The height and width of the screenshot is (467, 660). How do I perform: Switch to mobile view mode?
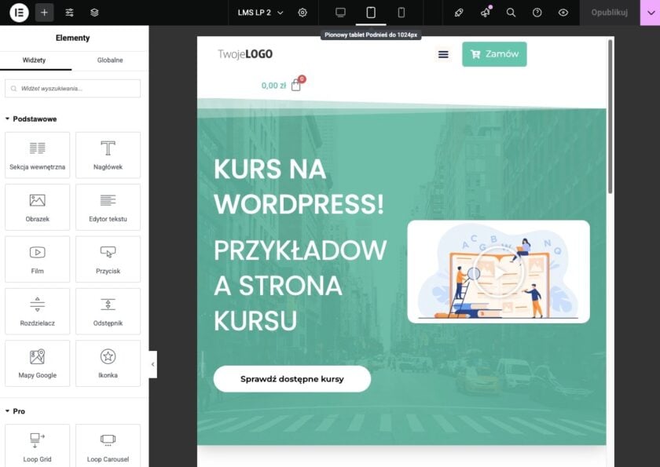pos(401,13)
